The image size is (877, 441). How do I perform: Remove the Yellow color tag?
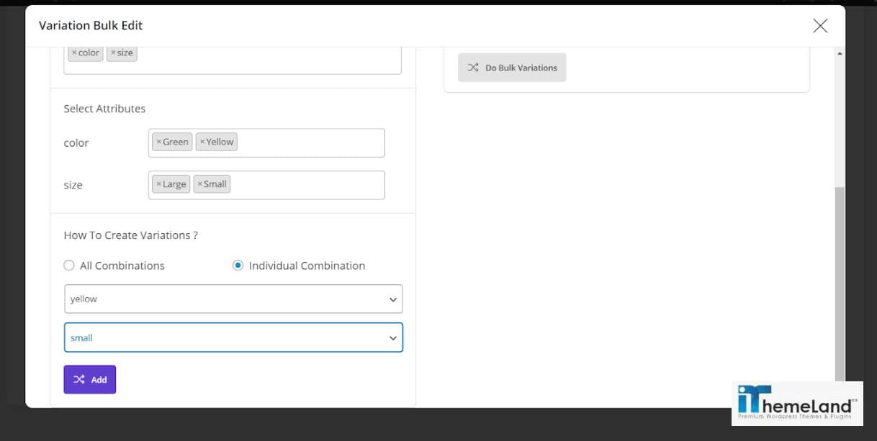[202, 142]
